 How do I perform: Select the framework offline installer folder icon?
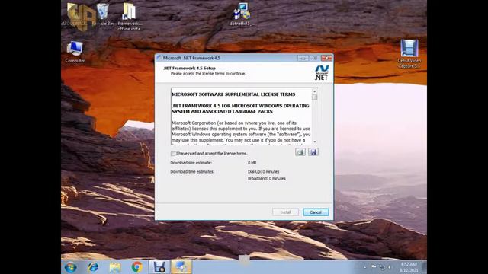[130, 17]
